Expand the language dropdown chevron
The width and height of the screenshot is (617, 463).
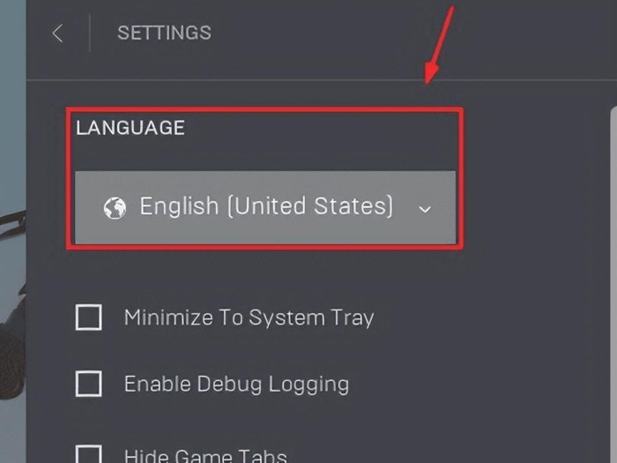pyautogui.click(x=425, y=209)
